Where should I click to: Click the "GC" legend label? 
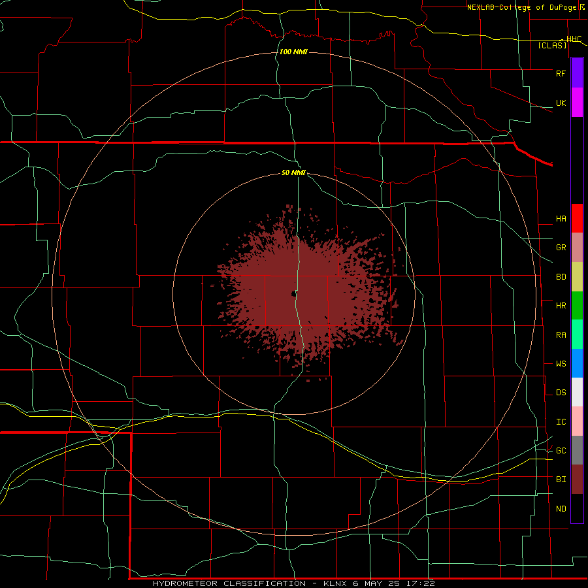click(561, 451)
